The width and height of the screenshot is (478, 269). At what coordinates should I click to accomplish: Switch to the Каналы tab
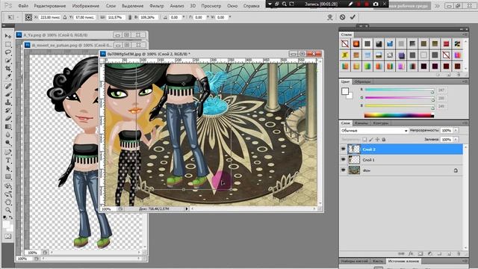click(361, 123)
